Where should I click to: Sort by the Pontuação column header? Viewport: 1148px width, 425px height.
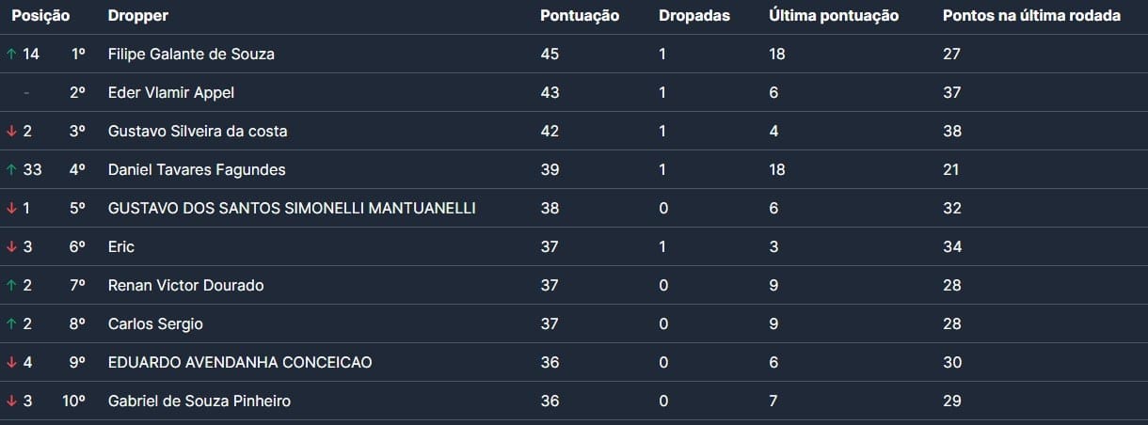click(x=580, y=16)
